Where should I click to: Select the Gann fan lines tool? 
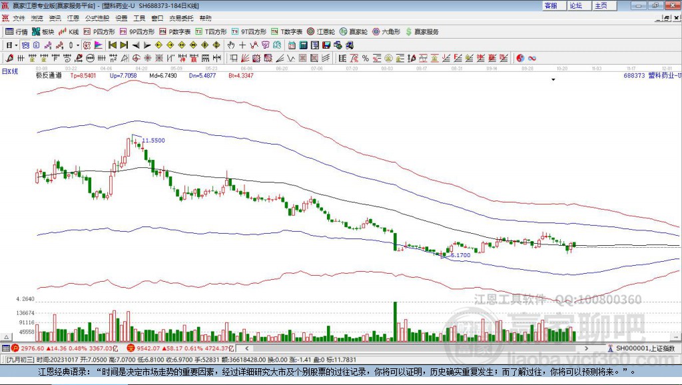coord(245,59)
